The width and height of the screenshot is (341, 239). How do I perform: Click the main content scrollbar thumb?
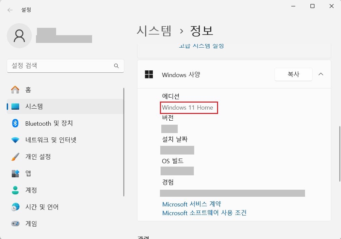pyautogui.click(x=340, y=154)
